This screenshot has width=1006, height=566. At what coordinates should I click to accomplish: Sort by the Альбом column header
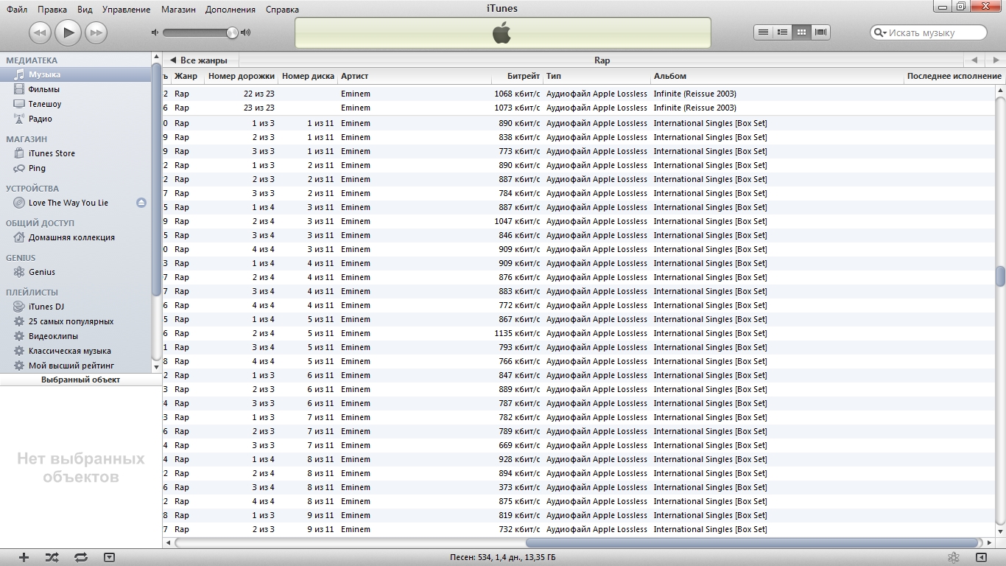click(777, 76)
